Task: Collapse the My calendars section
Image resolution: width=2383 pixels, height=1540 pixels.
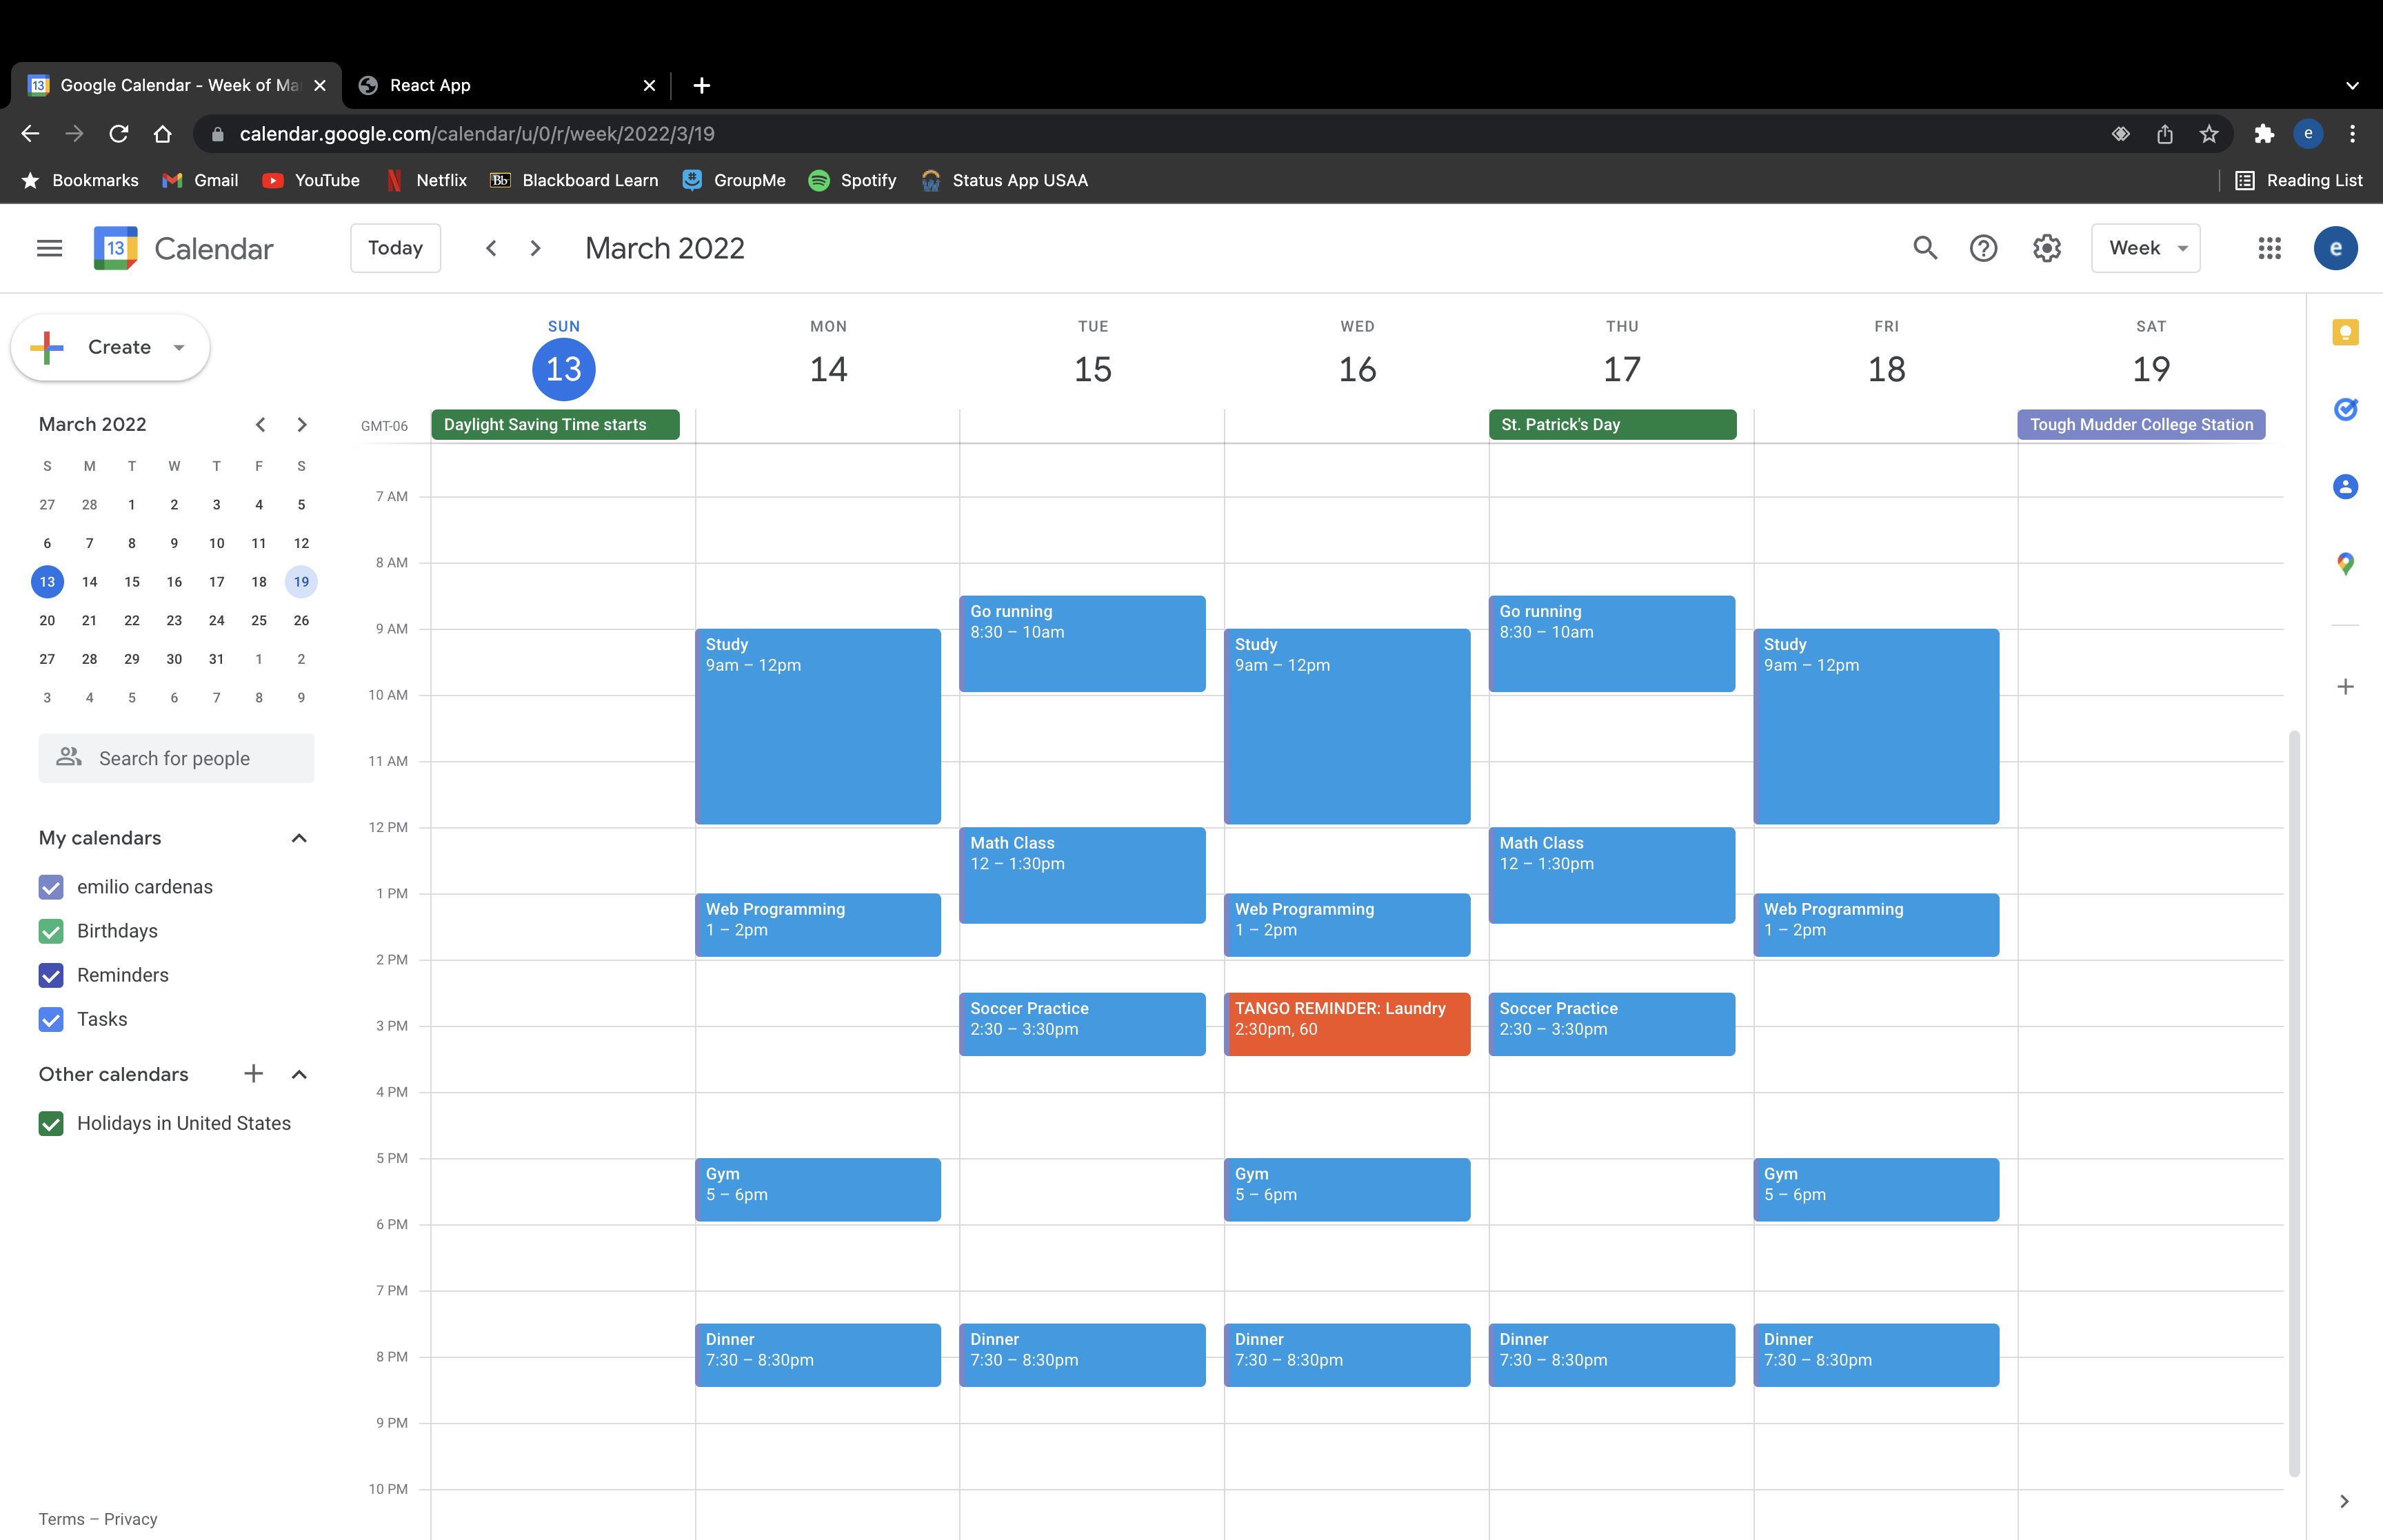Action: click(x=298, y=838)
